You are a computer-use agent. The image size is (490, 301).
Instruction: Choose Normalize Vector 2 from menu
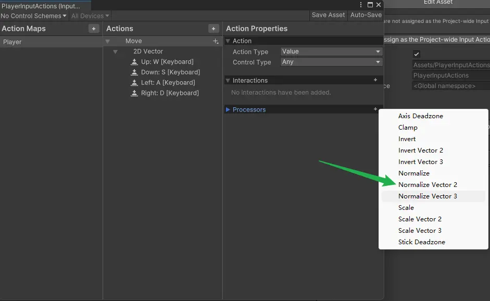pos(428,185)
